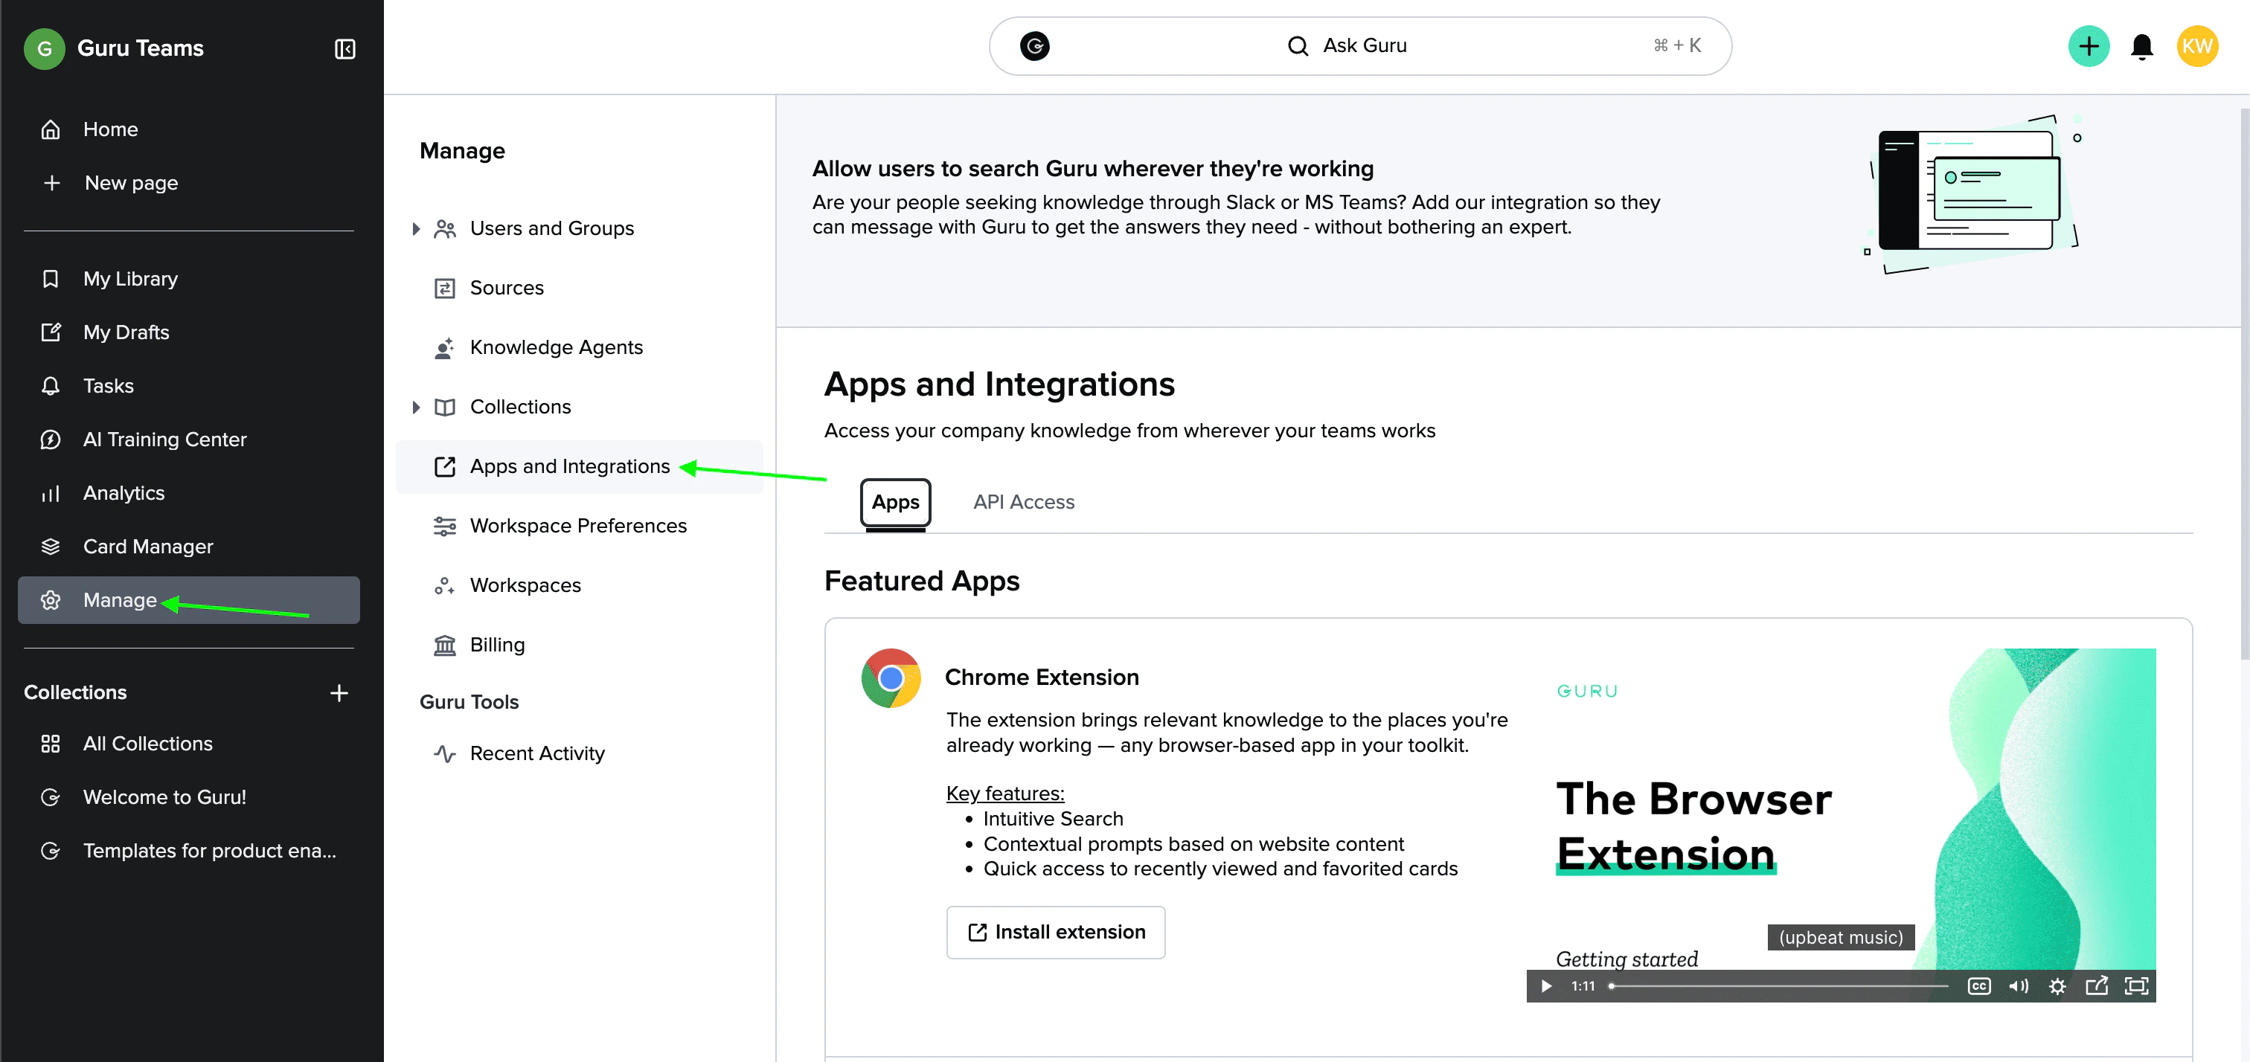
Task: Toggle closed captions on the video
Action: click(x=1978, y=986)
